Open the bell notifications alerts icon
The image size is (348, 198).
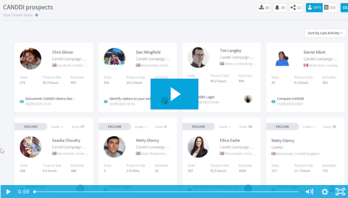(x=279, y=7)
